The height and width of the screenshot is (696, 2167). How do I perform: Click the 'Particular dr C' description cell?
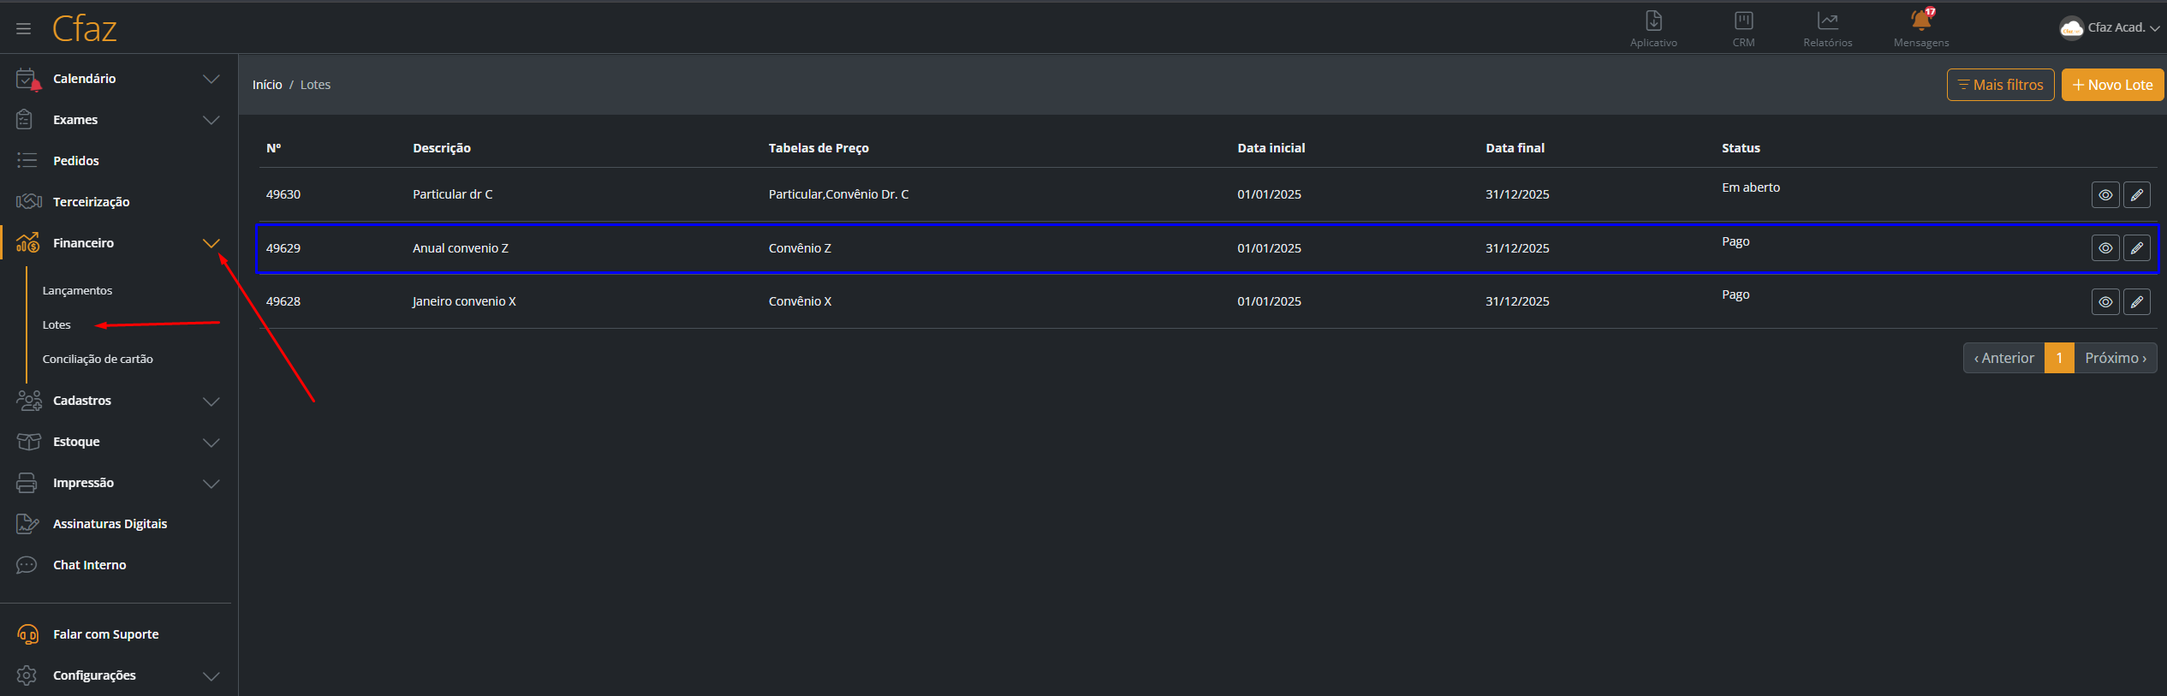[x=453, y=194]
